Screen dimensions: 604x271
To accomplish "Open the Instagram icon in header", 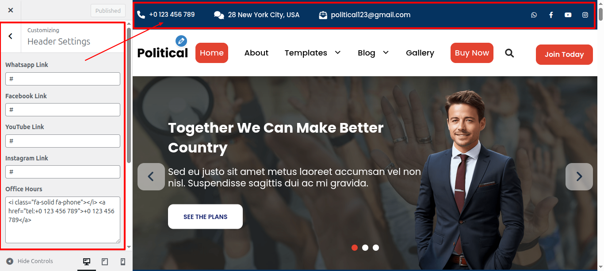I will tap(585, 15).
